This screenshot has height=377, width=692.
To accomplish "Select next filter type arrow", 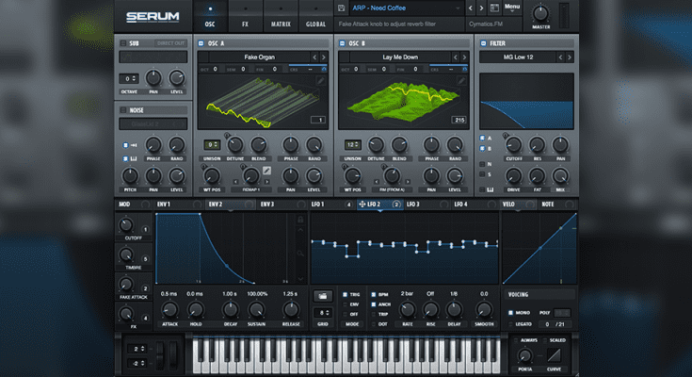I will point(570,57).
